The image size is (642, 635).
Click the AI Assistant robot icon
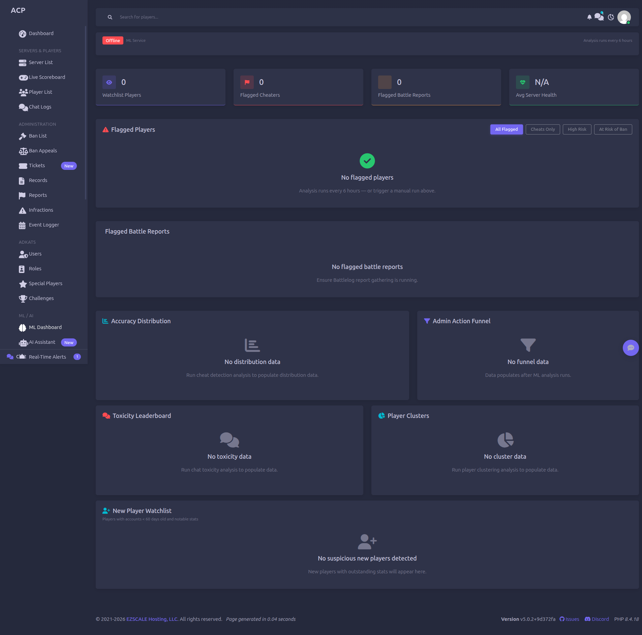click(23, 342)
